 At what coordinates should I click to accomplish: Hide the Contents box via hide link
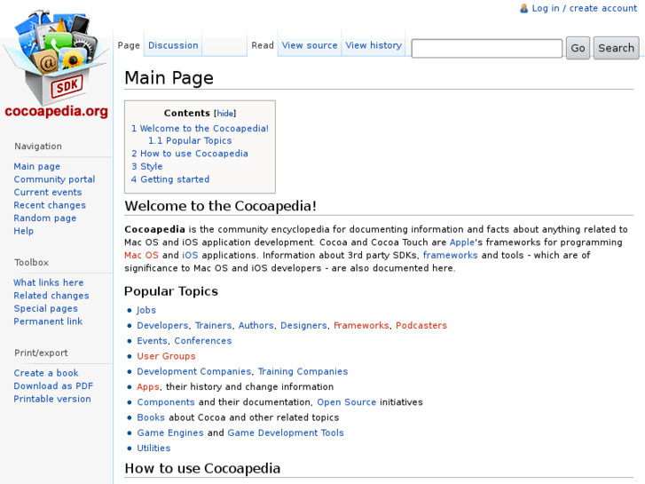(225, 114)
